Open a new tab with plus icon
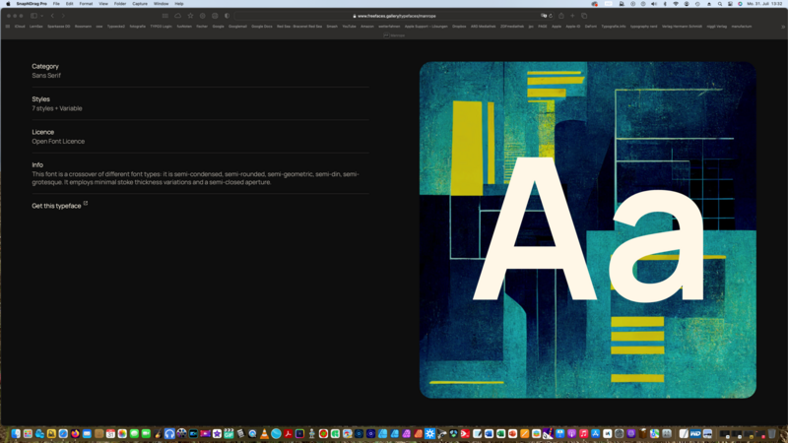 pyautogui.click(x=572, y=16)
